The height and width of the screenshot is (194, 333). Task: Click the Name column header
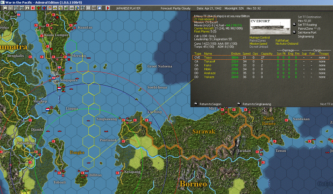[208, 54]
